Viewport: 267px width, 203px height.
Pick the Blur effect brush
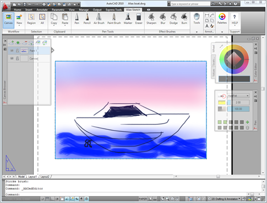[x=163, y=19]
